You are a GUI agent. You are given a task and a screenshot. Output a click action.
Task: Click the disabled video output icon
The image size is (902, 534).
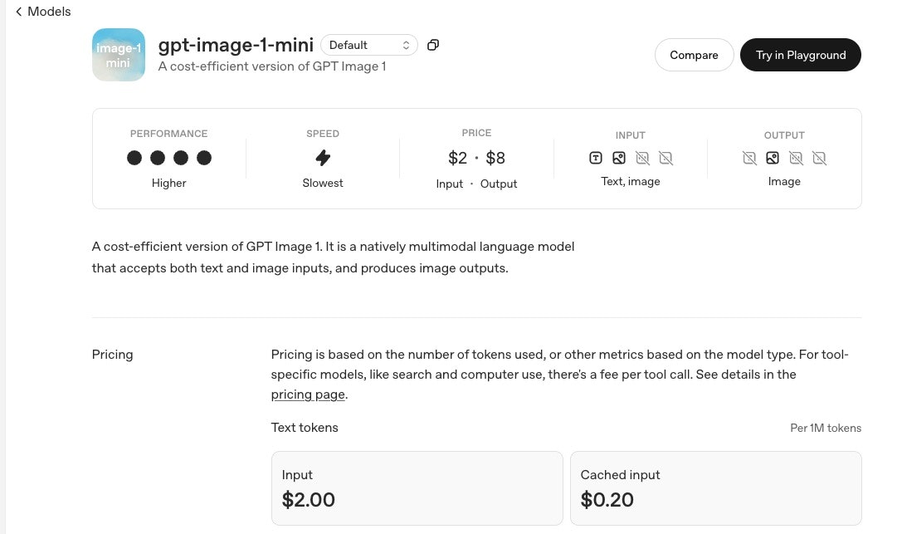(819, 158)
